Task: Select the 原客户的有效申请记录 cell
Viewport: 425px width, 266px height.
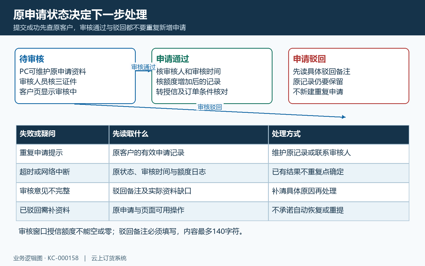Action: pyautogui.click(x=189, y=154)
